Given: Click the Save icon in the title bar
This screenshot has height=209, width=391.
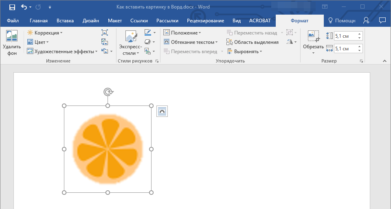Looking at the screenshot, I should click(x=12, y=7).
